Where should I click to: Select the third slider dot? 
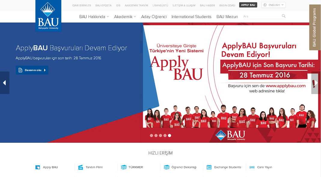click(x=160, y=136)
